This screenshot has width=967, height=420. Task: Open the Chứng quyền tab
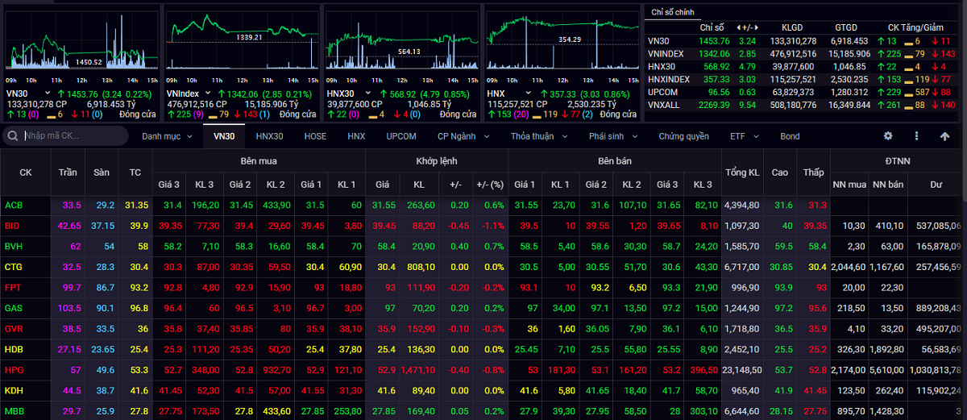(683, 136)
